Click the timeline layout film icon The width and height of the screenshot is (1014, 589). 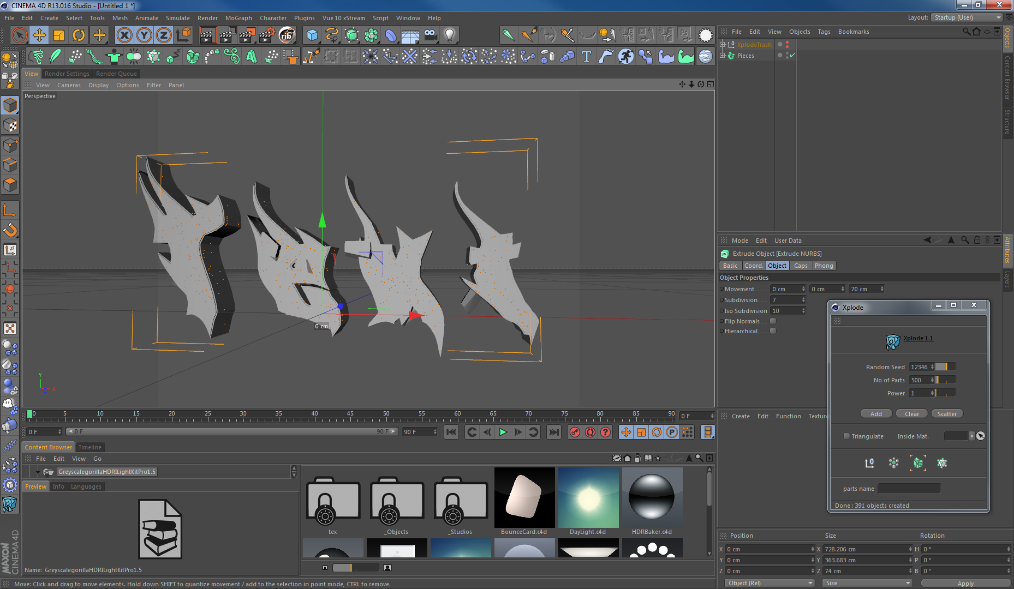[x=707, y=432]
